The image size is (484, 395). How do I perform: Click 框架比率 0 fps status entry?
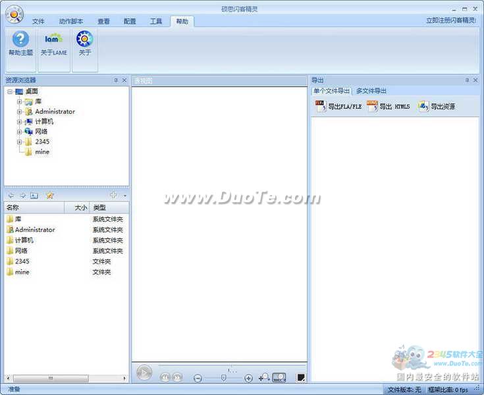click(x=448, y=390)
